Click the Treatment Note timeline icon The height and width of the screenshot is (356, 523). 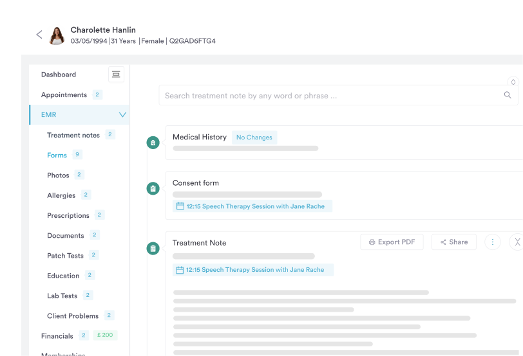[x=153, y=248]
